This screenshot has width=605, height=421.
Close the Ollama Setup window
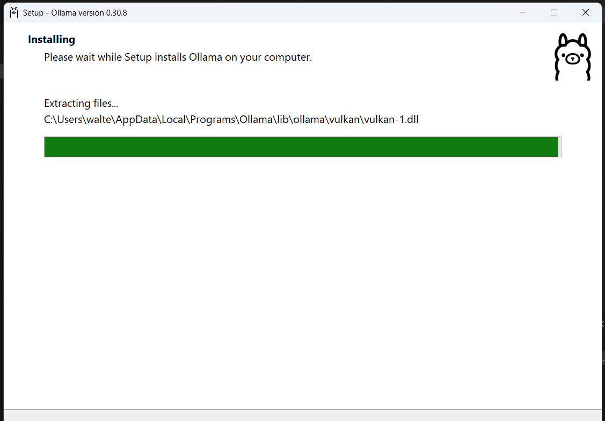tap(585, 12)
